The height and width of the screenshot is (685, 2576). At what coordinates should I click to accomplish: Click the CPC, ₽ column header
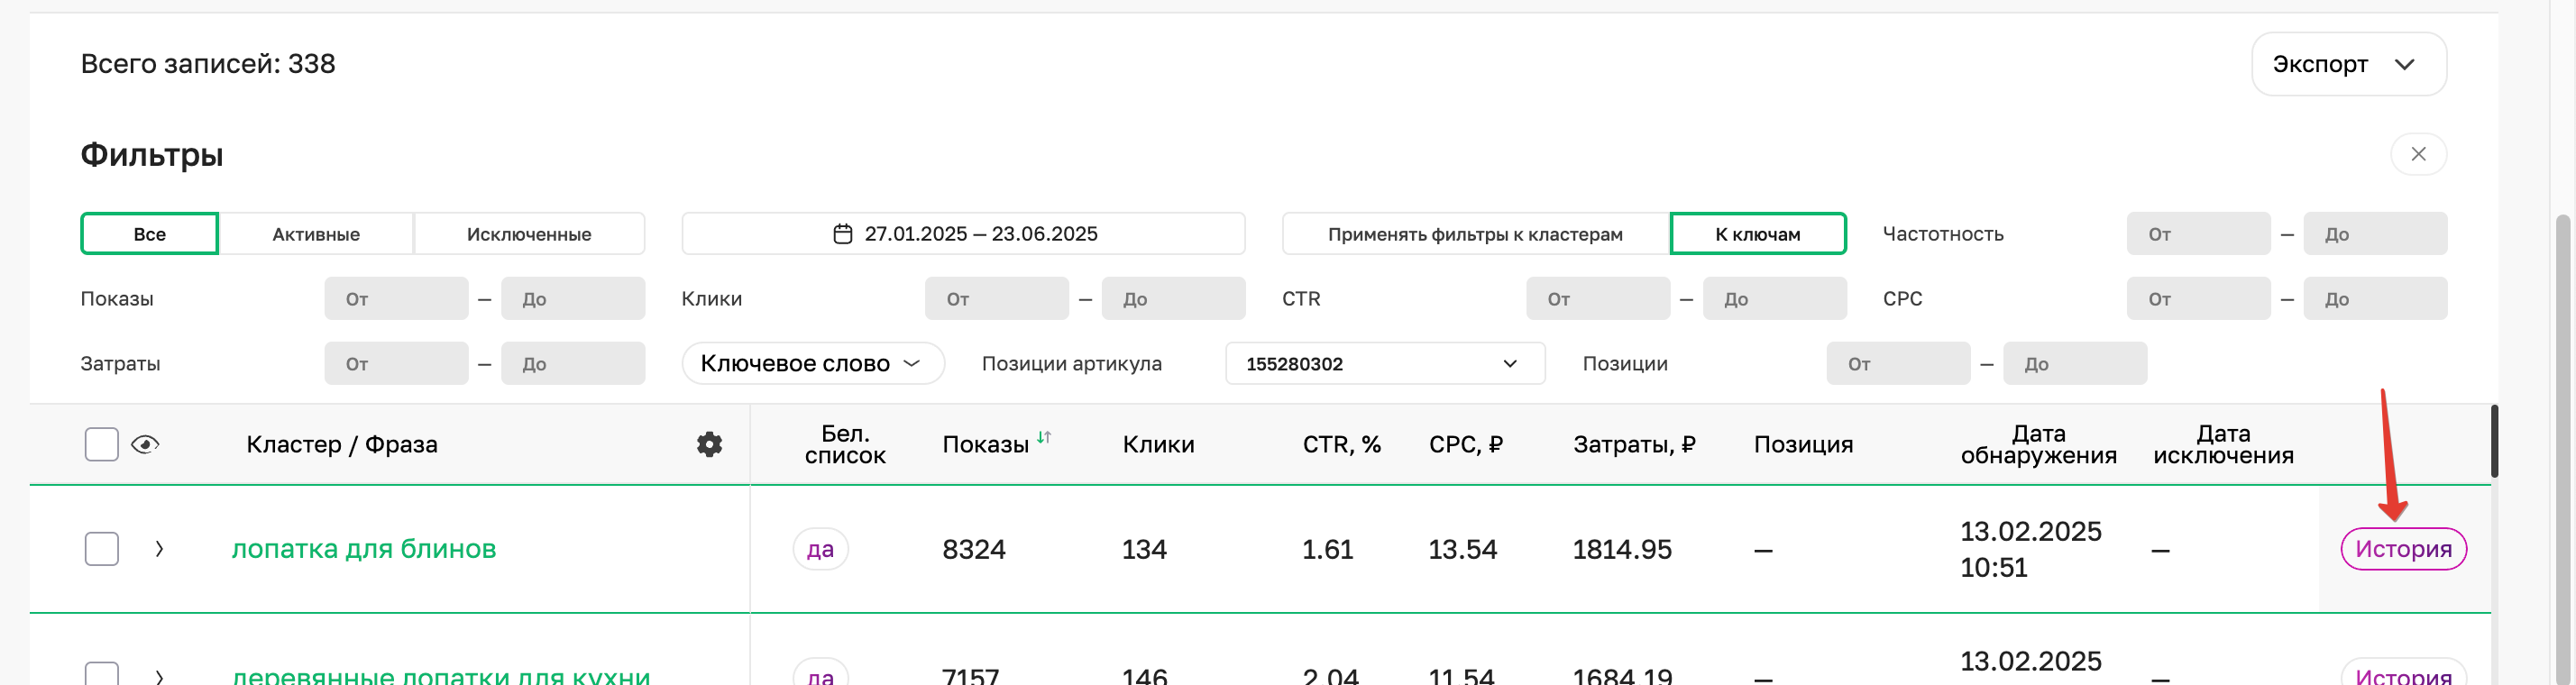tap(1465, 444)
